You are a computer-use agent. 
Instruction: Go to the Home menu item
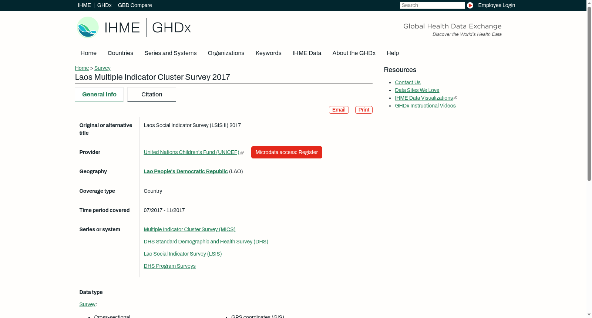(88, 53)
